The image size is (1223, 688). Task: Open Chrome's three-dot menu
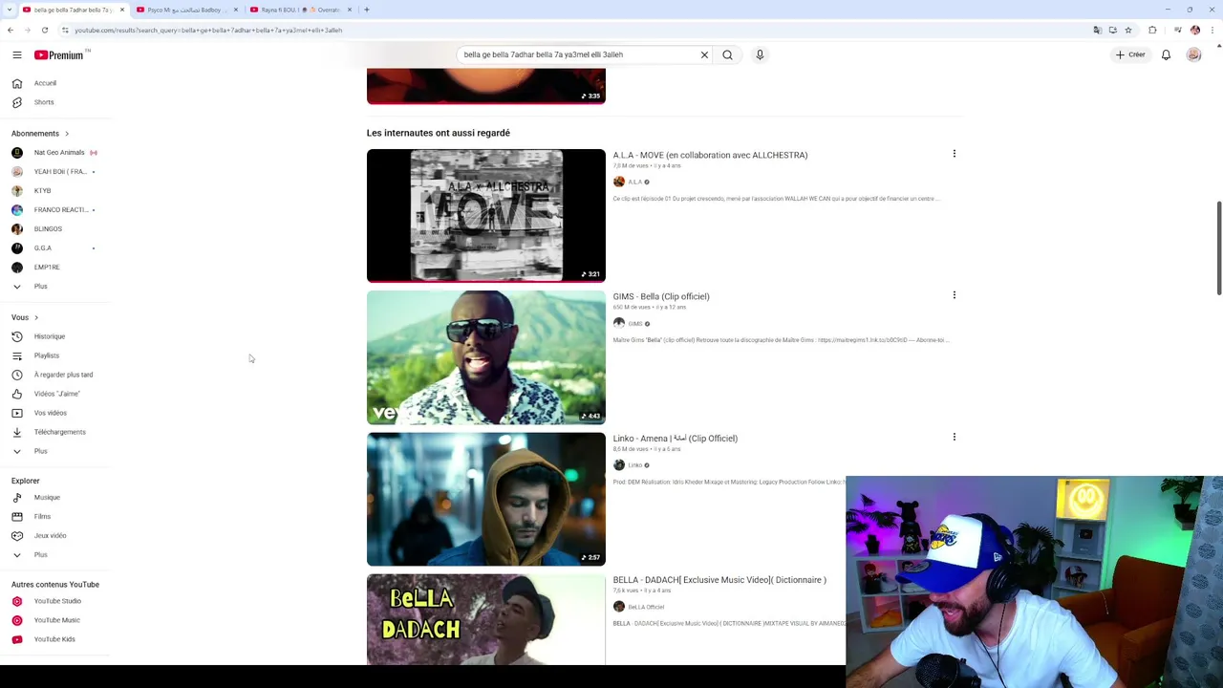1212,31
